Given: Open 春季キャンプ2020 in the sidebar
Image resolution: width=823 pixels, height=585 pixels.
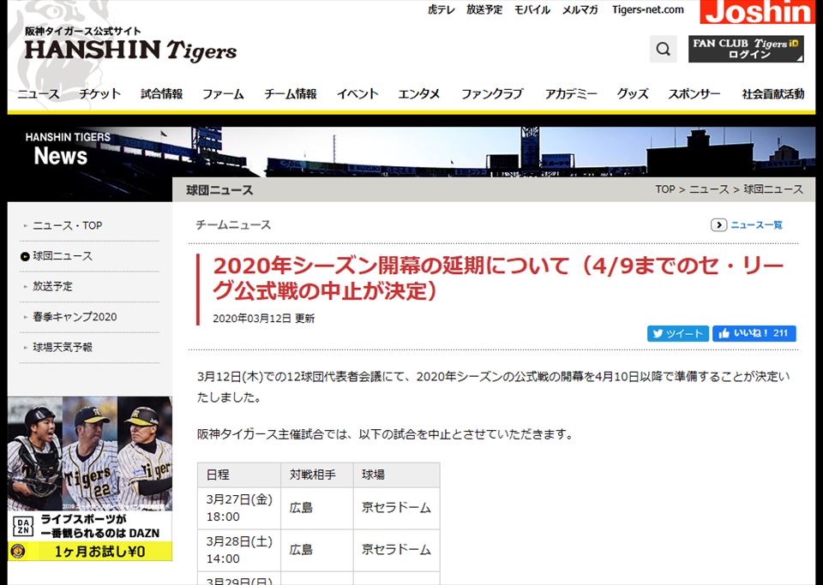Looking at the screenshot, I should (x=75, y=317).
